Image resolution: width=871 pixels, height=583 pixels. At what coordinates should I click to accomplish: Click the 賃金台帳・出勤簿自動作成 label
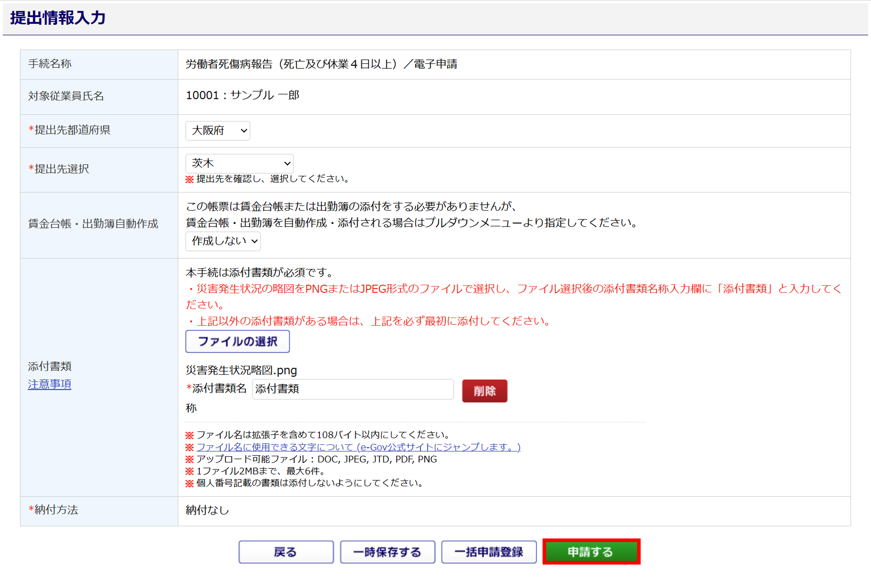[x=93, y=224]
